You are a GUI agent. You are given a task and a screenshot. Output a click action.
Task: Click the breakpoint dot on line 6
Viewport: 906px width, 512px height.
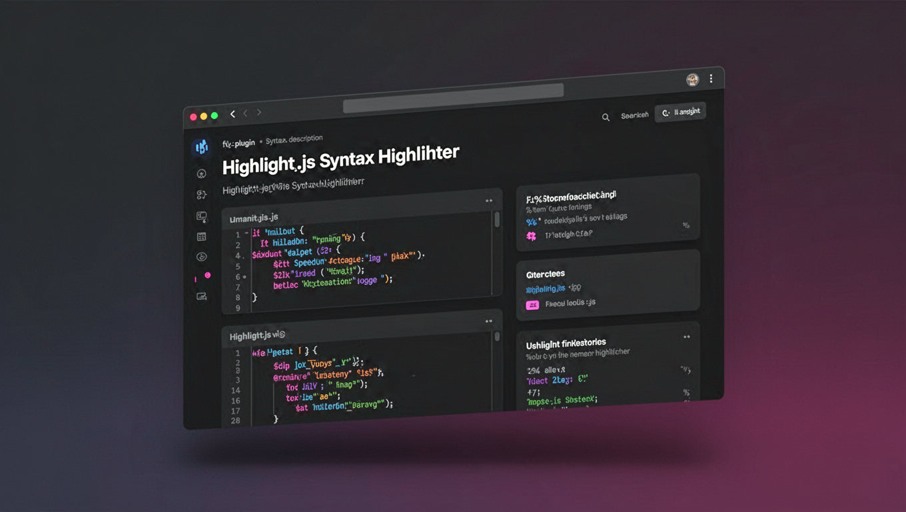tap(244, 277)
